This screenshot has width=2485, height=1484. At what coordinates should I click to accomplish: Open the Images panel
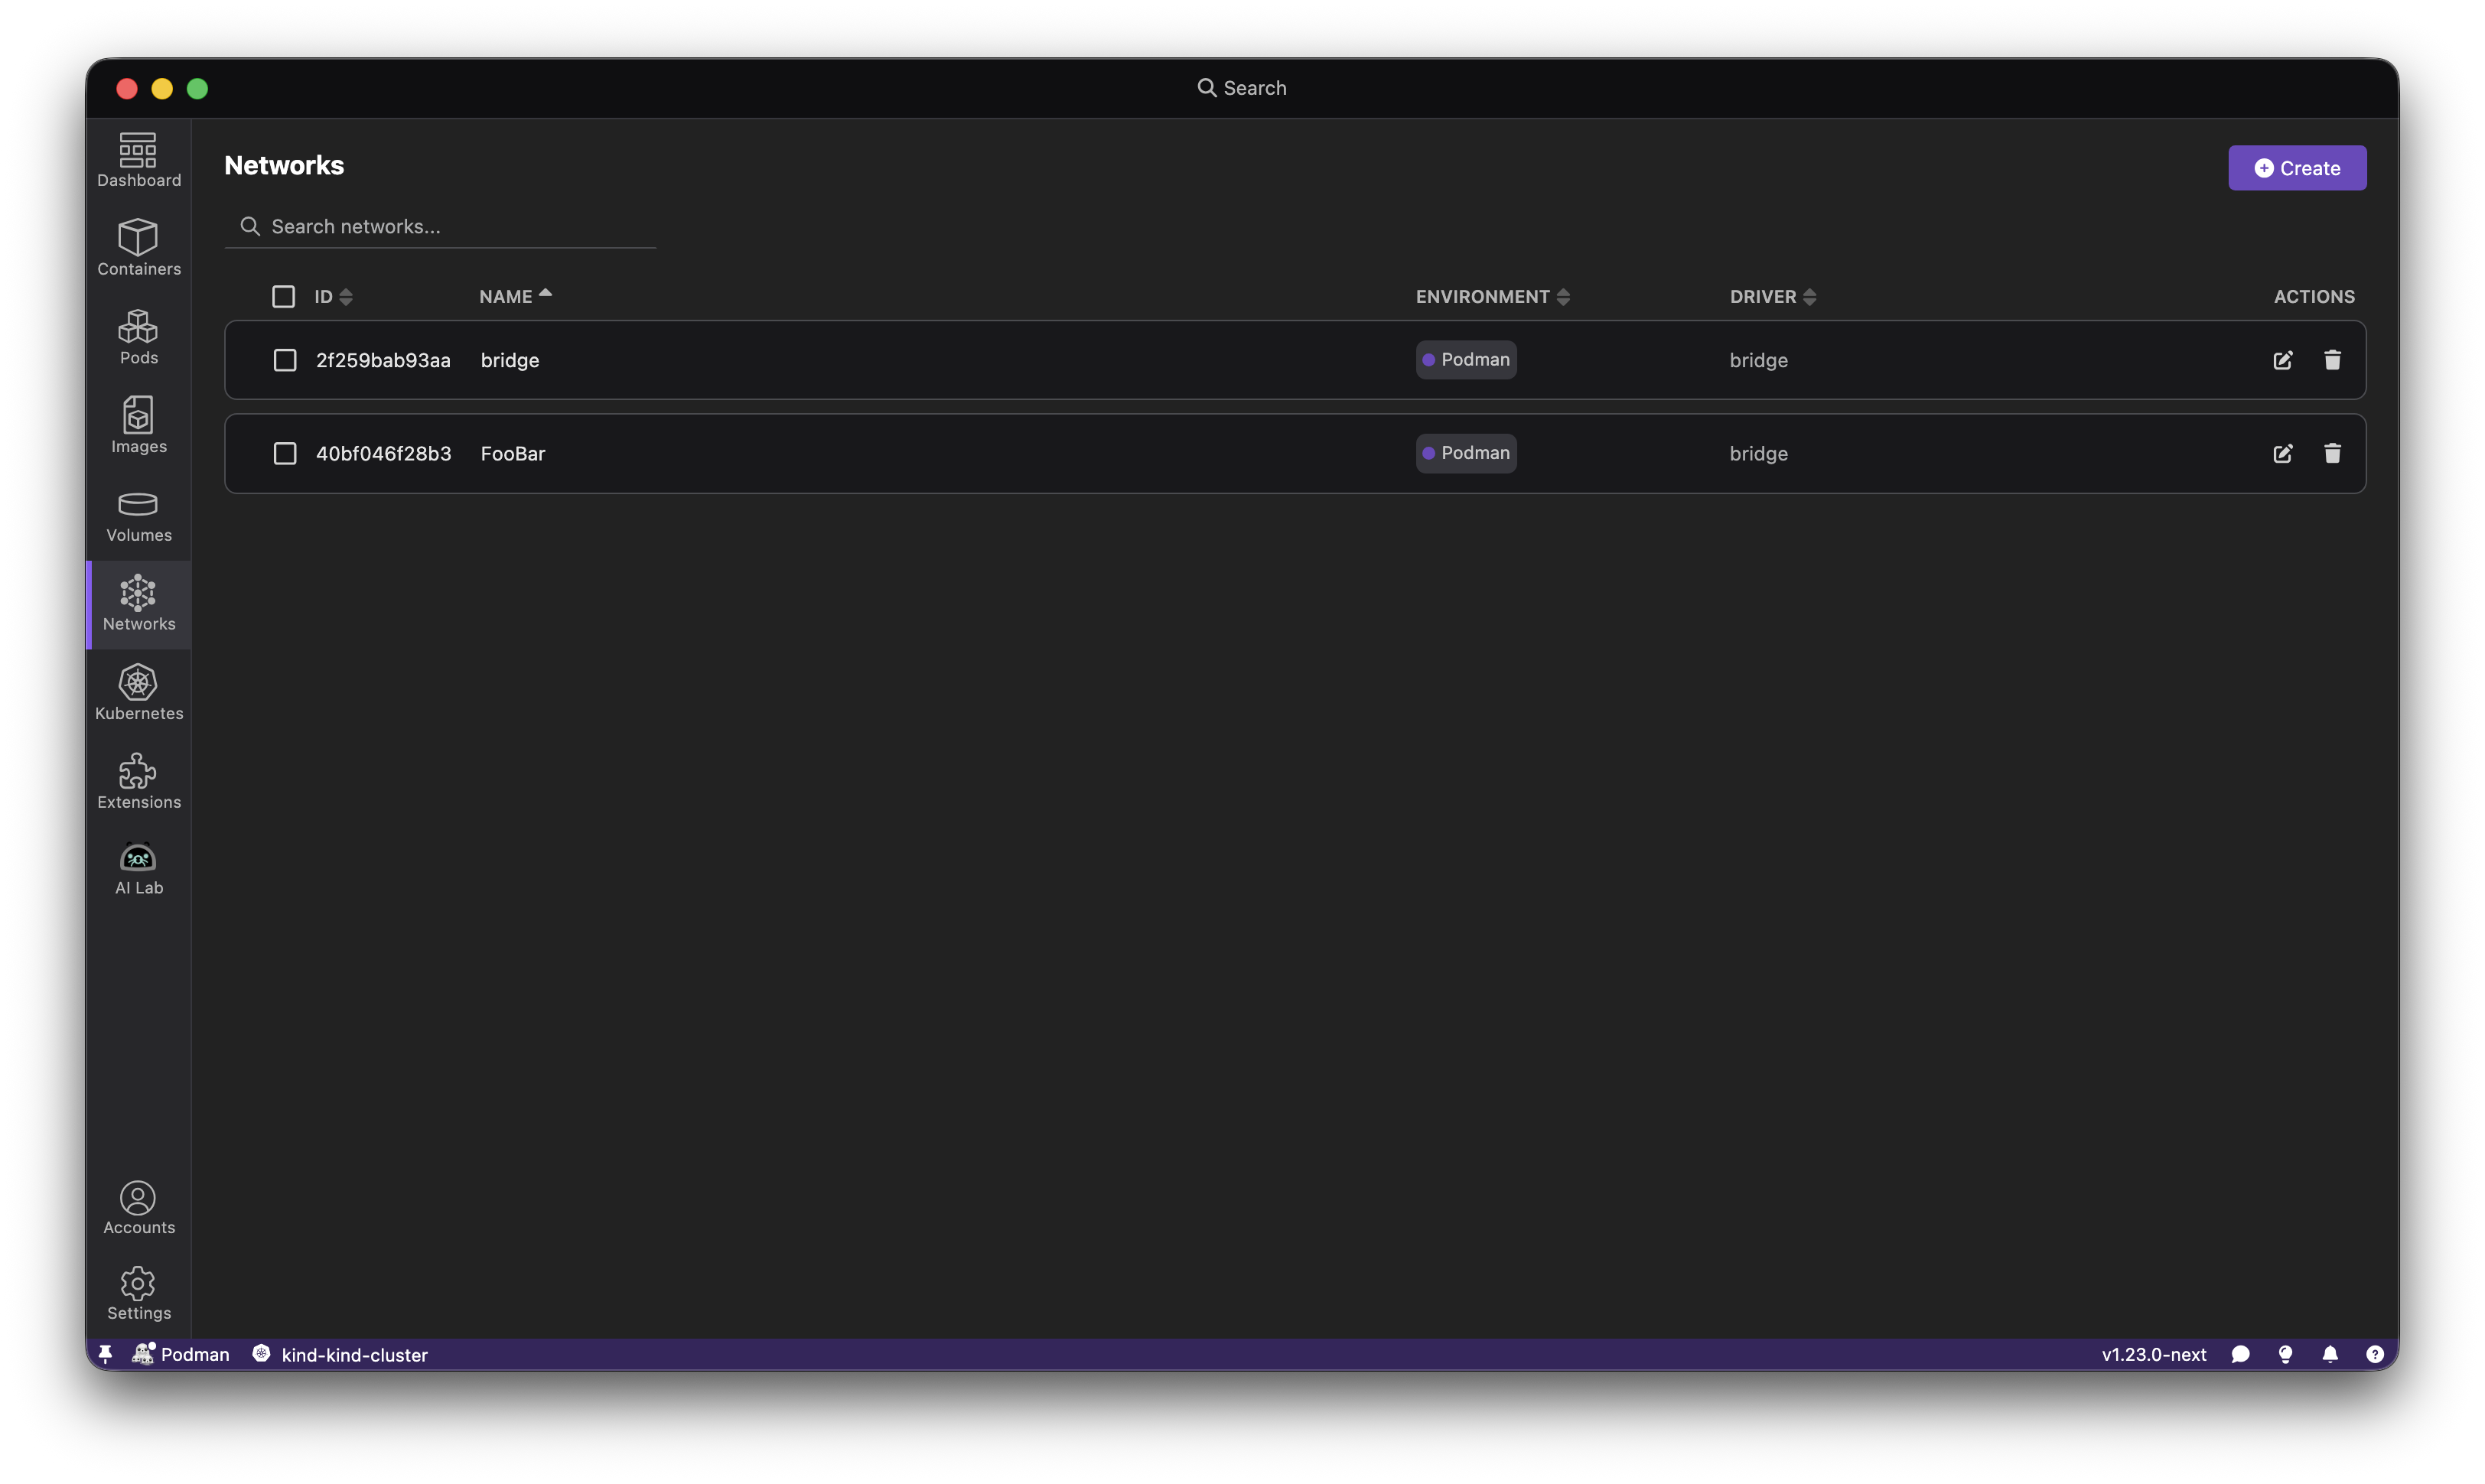point(138,425)
